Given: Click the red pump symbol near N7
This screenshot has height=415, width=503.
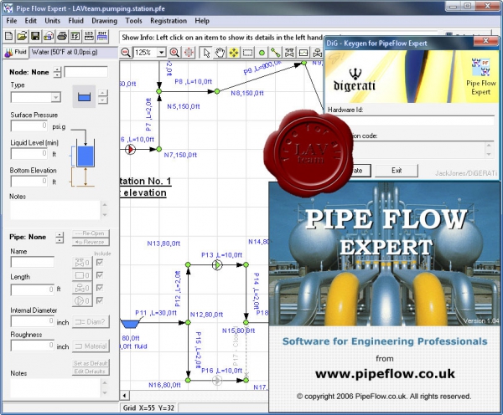Looking at the screenshot, I should (130, 149).
